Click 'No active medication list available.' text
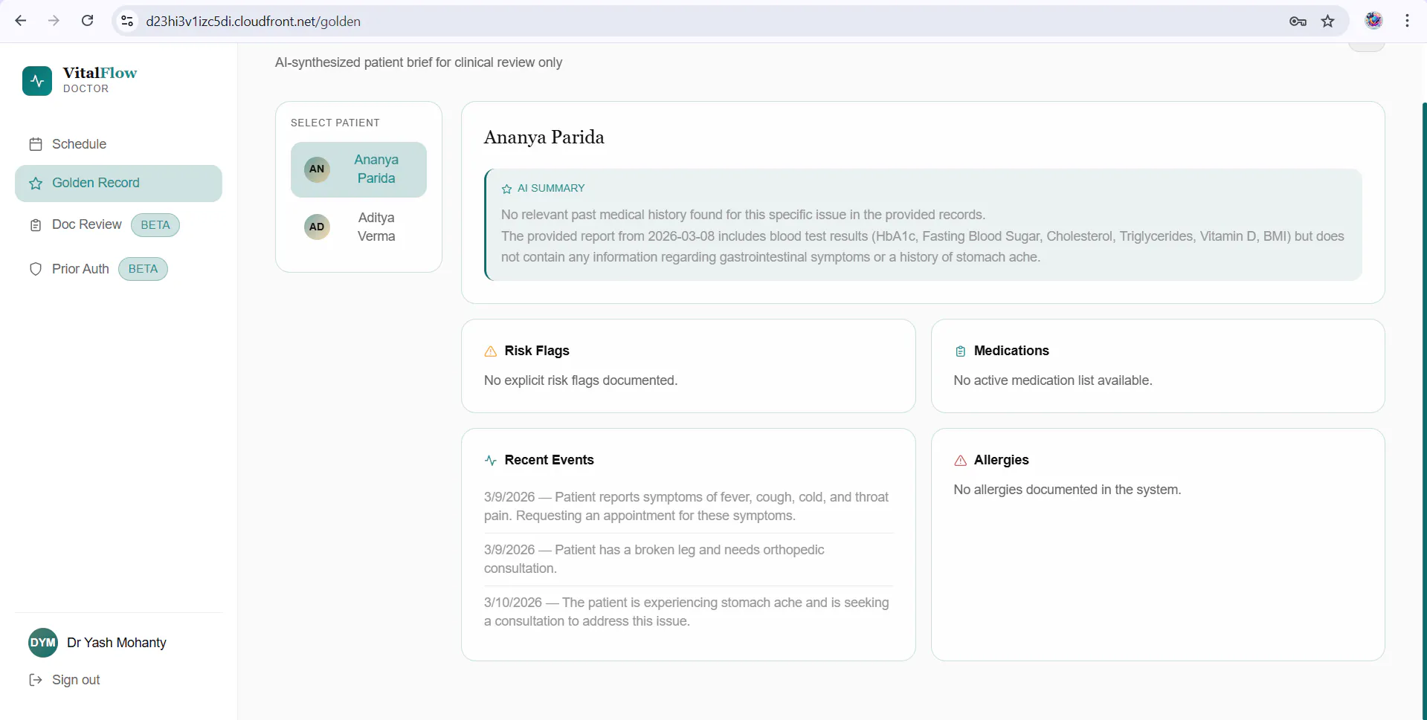Viewport: 1427px width, 720px height. pyautogui.click(x=1053, y=380)
